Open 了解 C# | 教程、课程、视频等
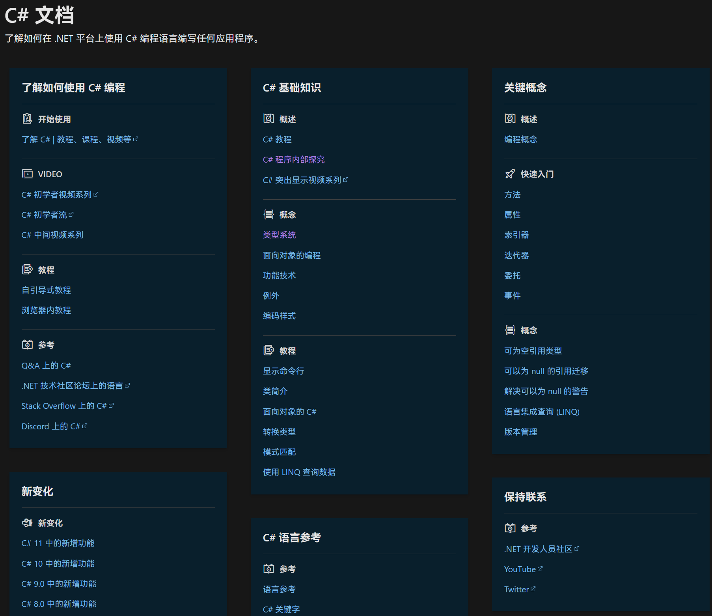 (77, 139)
